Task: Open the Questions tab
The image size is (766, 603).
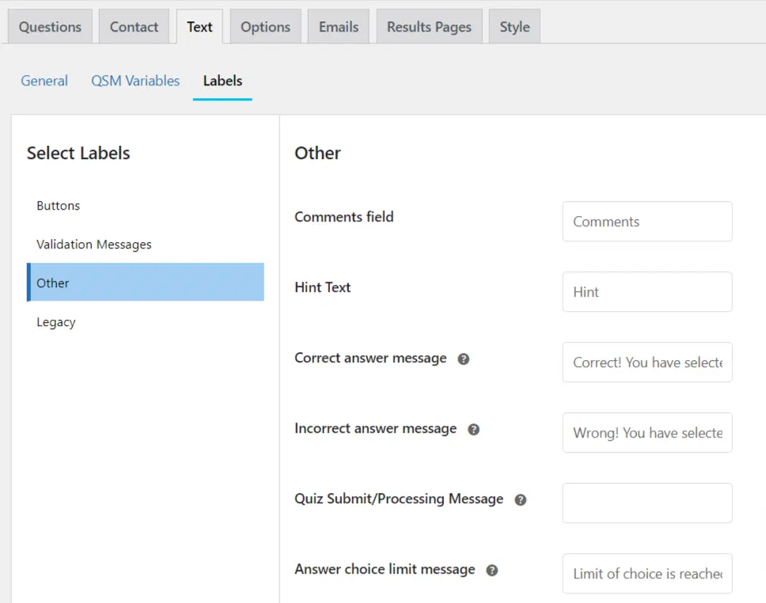Action: point(50,27)
